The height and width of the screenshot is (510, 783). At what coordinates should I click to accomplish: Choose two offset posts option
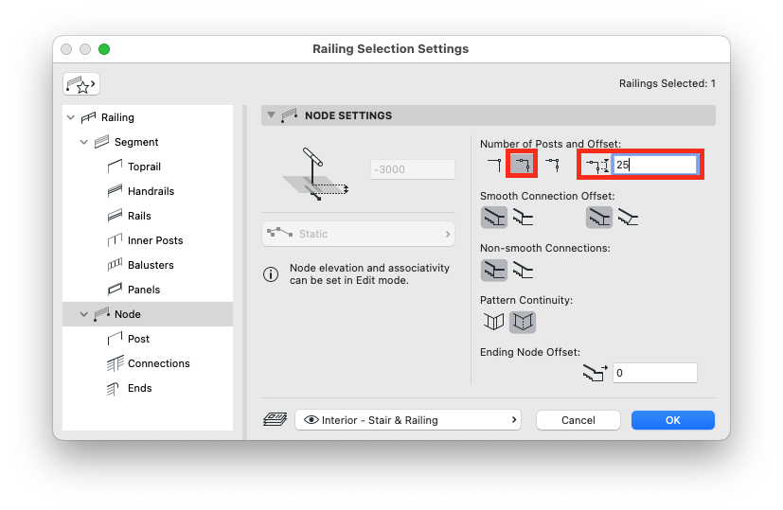click(553, 165)
